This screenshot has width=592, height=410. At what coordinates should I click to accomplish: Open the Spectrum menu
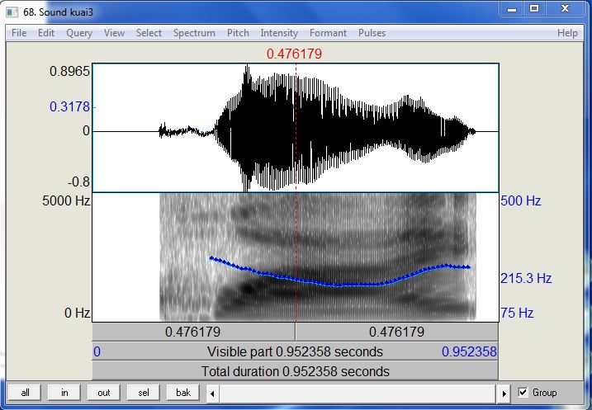(194, 33)
